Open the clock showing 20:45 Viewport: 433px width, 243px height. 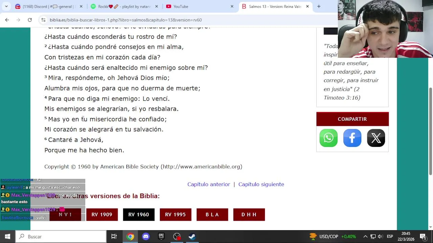pyautogui.click(x=406, y=236)
